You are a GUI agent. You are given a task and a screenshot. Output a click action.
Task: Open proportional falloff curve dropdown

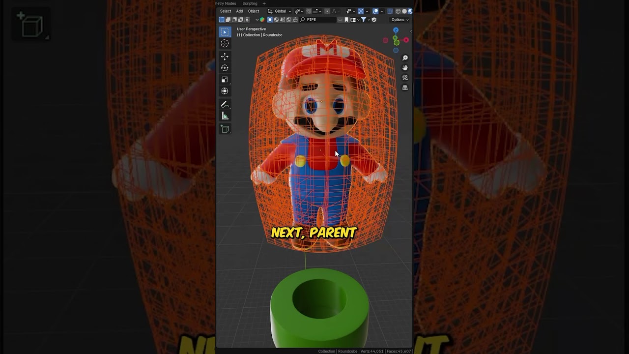[x=335, y=11]
